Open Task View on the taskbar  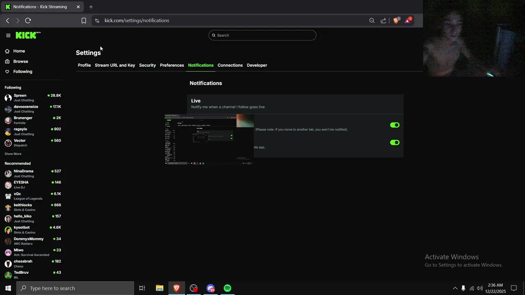pyautogui.click(x=142, y=288)
